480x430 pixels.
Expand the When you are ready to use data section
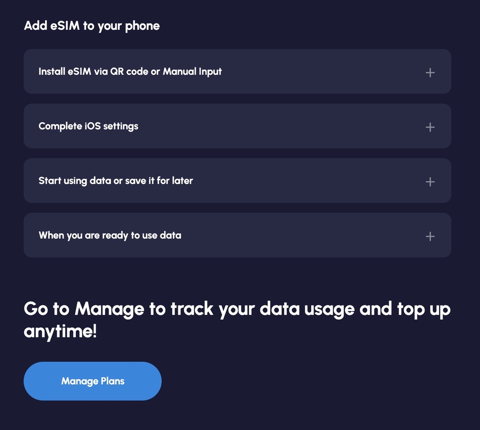point(237,235)
